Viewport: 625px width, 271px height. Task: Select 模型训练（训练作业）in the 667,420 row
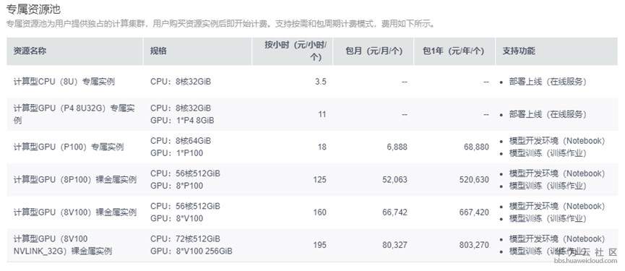click(548, 218)
